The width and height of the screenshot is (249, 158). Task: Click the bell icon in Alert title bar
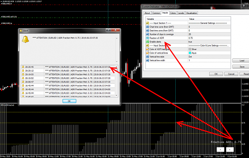(21, 31)
